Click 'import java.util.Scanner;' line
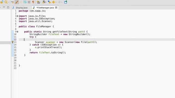Image resolution: width=175 pixels, height=98 pixels. [36, 21]
